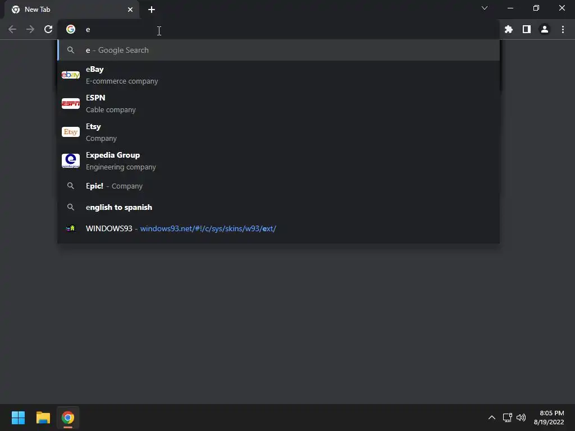The image size is (575, 431).
Task: Minimize the Chrome window
Action: click(510, 8)
